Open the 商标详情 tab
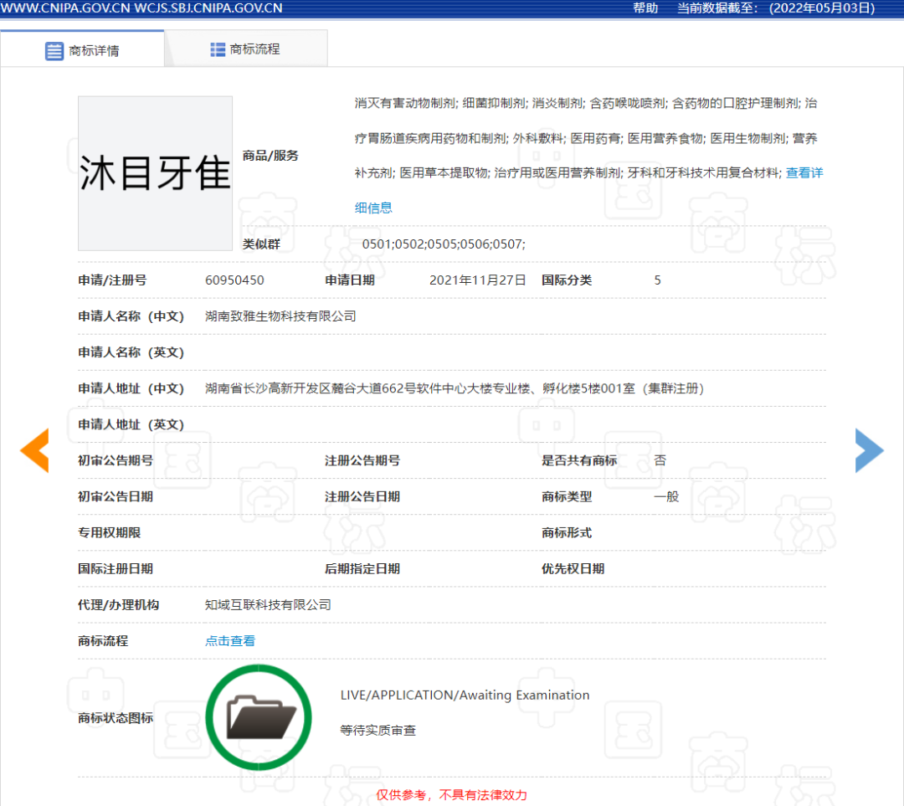This screenshot has height=806, width=904. point(82,50)
